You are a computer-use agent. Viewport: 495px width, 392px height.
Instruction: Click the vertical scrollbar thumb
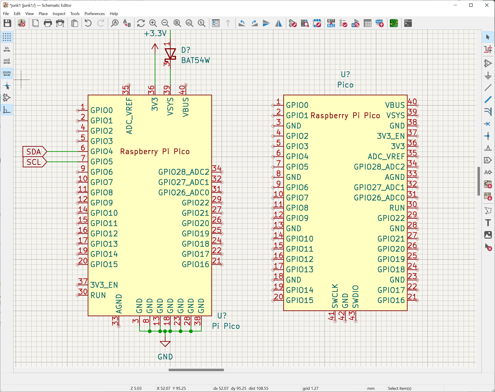pyautogui.click(x=479, y=181)
